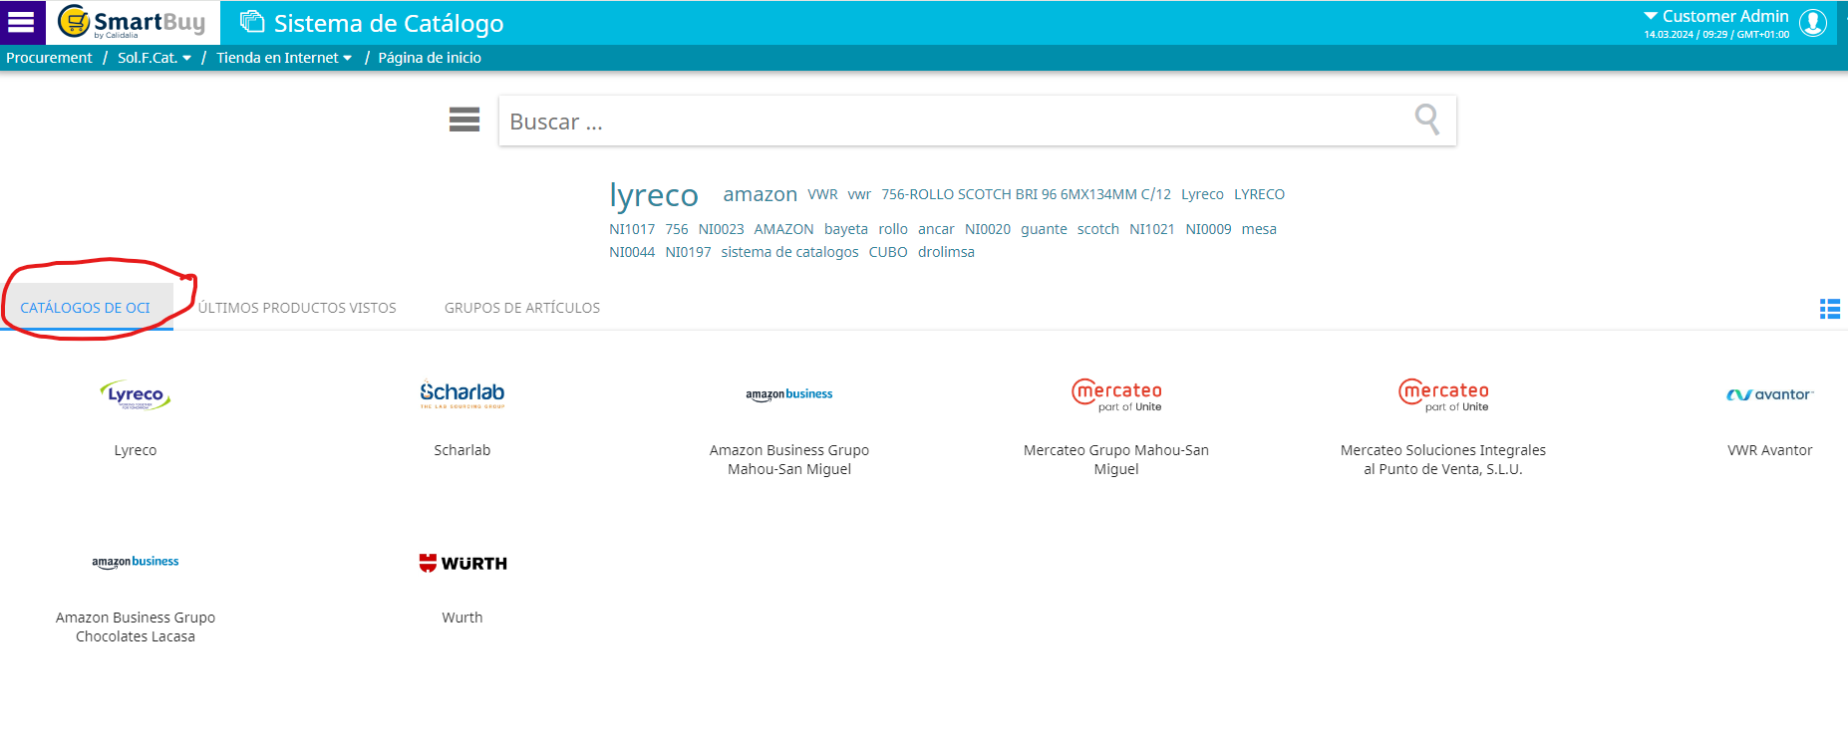
Task: Search the scotch tag
Action: (1098, 229)
